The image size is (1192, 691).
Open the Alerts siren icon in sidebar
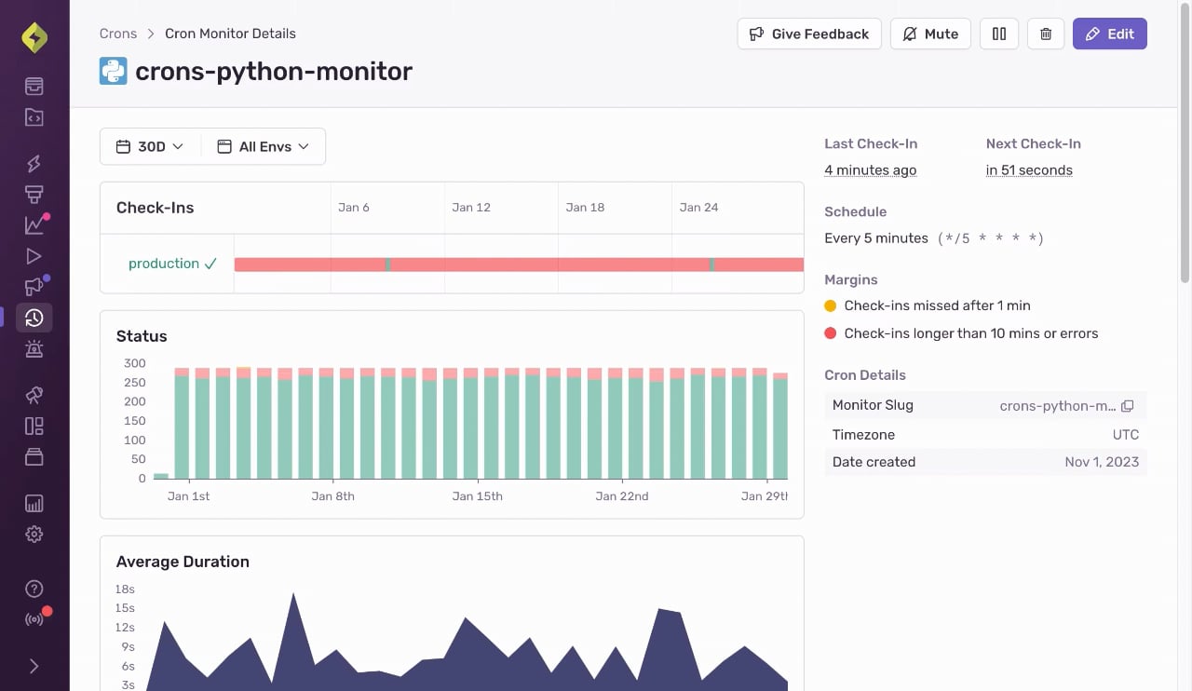[x=34, y=349]
